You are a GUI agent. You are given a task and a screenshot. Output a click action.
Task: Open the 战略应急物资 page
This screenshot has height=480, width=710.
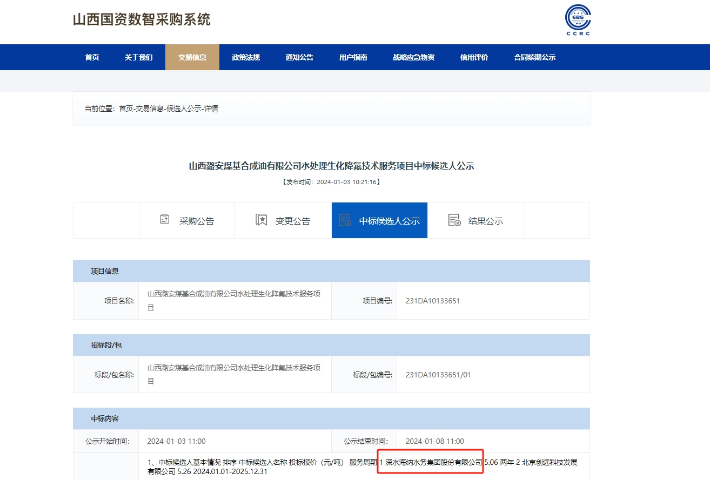(x=413, y=57)
